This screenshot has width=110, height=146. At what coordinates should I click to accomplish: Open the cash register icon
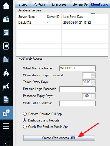[x=6, y=19]
